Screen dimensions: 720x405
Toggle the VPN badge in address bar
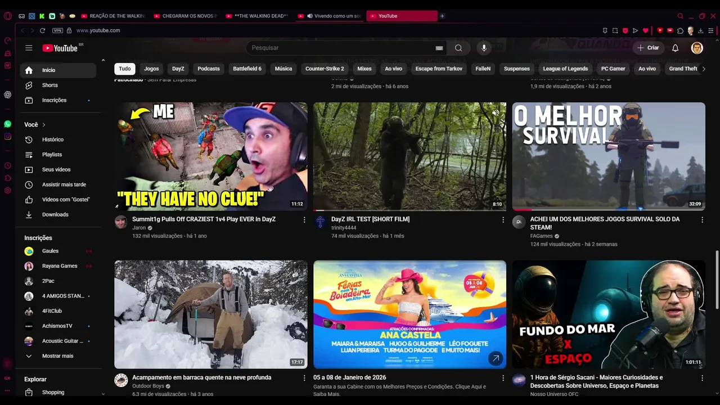coord(57,30)
